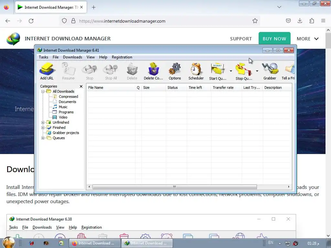The height and width of the screenshot is (248, 331).
Task: Open Start Queue dropdown arrow
Action: [x=231, y=71]
